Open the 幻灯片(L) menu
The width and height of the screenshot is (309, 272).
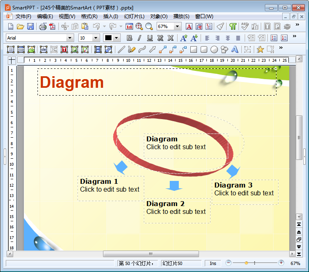(134, 16)
